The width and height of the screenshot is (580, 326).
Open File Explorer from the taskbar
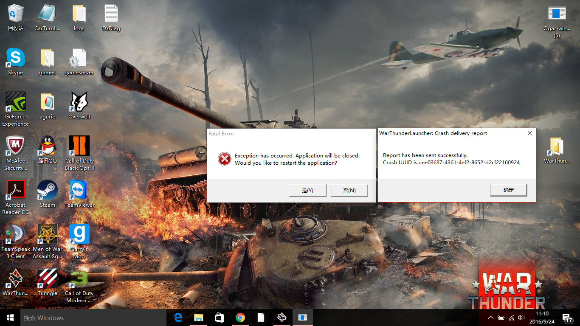(x=199, y=318)
